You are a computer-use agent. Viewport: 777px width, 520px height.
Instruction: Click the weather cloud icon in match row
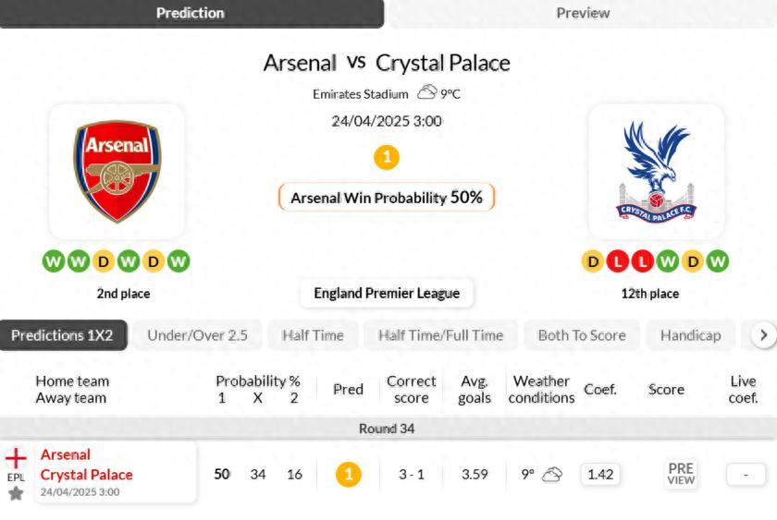click(x=552, y=475)
